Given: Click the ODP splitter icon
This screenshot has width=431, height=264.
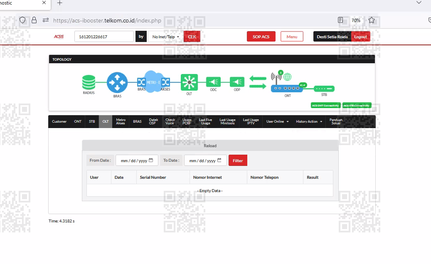Looking at the screenshot, I should 237,82.
